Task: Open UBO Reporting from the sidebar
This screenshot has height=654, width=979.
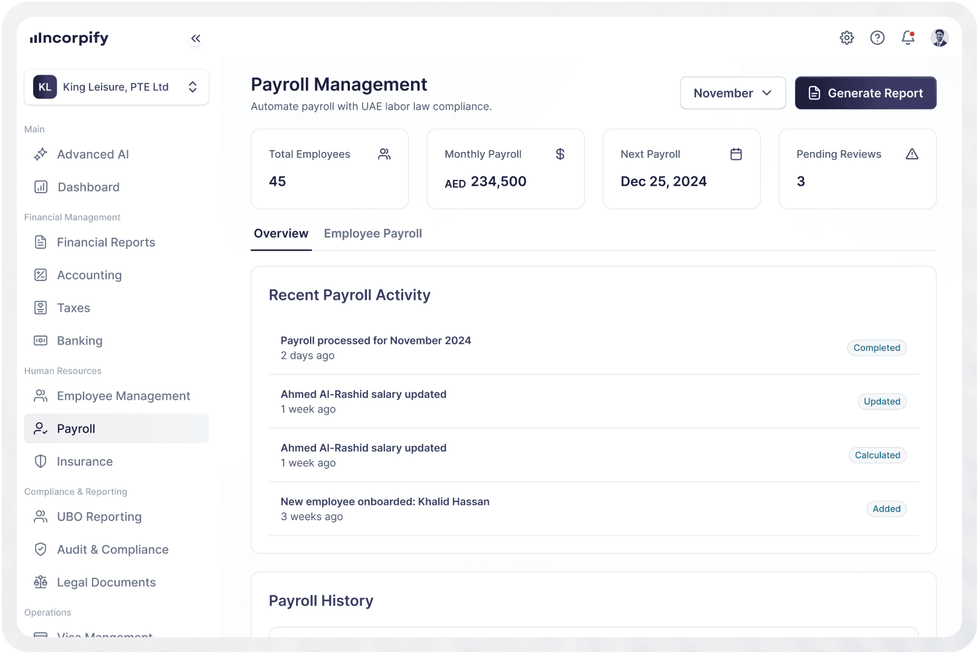Action: (40, 517)
